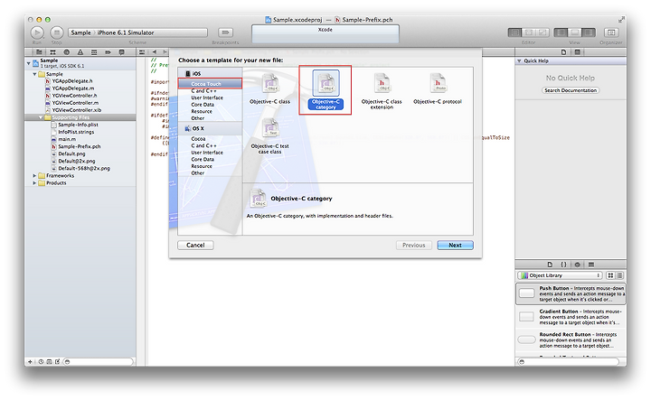Click the Next button
The image size is (651, 400).
[455, 246]
